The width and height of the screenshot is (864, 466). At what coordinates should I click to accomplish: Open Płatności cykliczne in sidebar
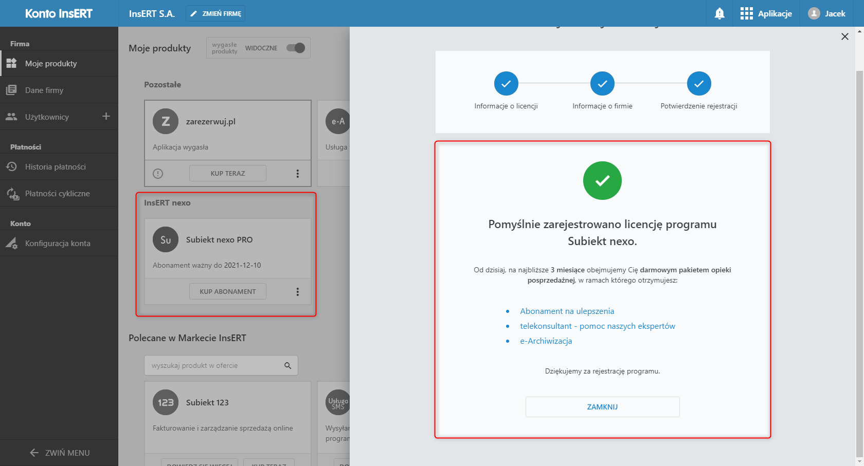coord(59,194)
